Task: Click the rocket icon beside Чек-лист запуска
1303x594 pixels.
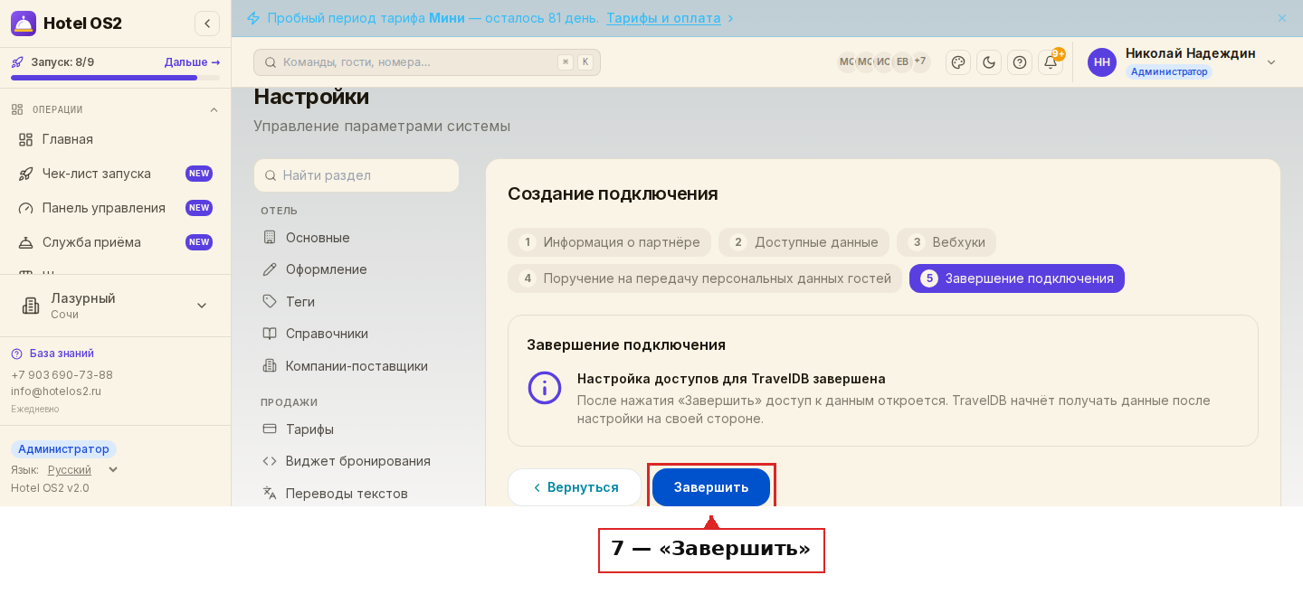Action: coord(25,174)
